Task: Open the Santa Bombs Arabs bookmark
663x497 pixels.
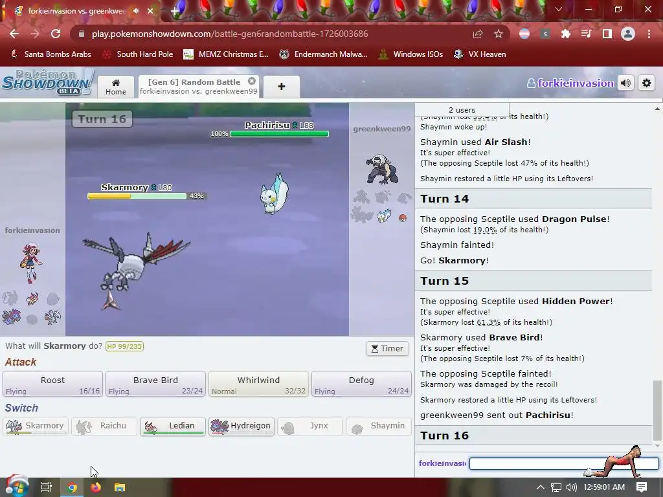Action: pyautogui.click(x=51, y=54)
